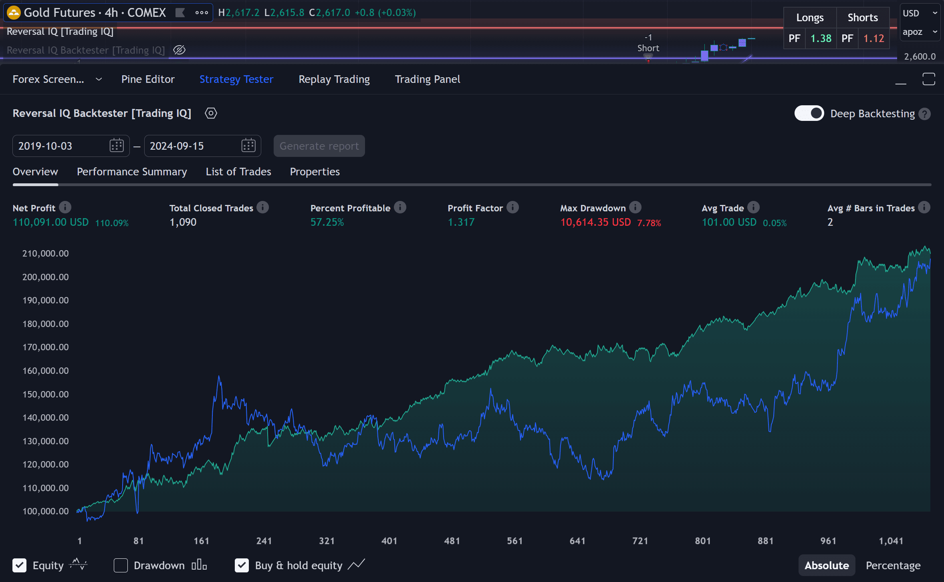Open the end date calendar picker
This screenshot has width=944, height=582.
[x=248, y=146]
